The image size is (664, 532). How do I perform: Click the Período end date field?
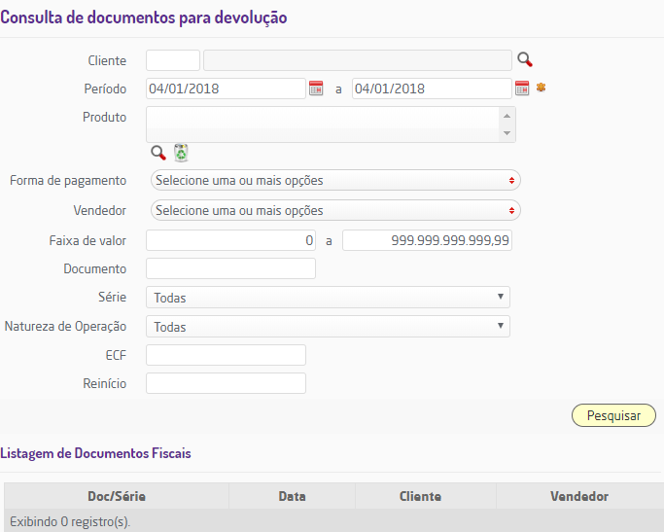point(432,89)
